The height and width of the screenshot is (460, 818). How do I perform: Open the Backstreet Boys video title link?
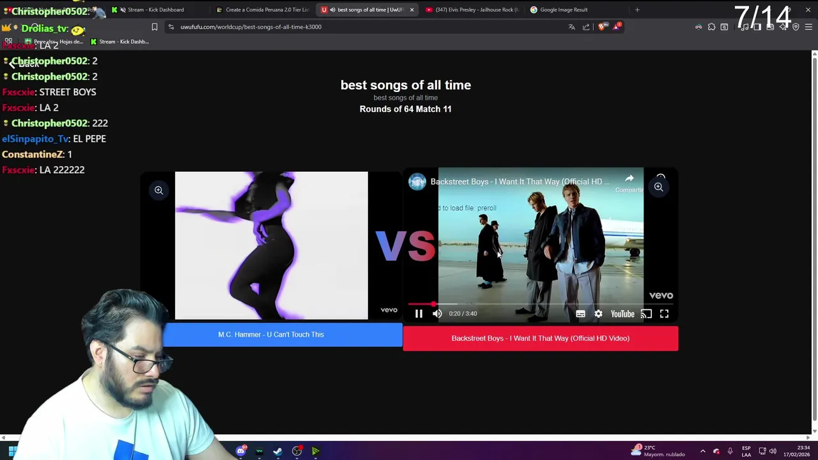[x=520, y=181]
